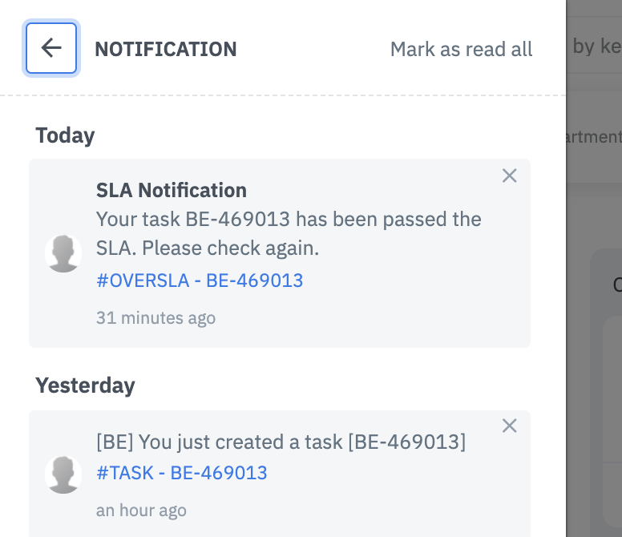Click avatar beside the task created notification
This screenshot has height=537, width=622.
pyautogui.click(x=63, y=474)
